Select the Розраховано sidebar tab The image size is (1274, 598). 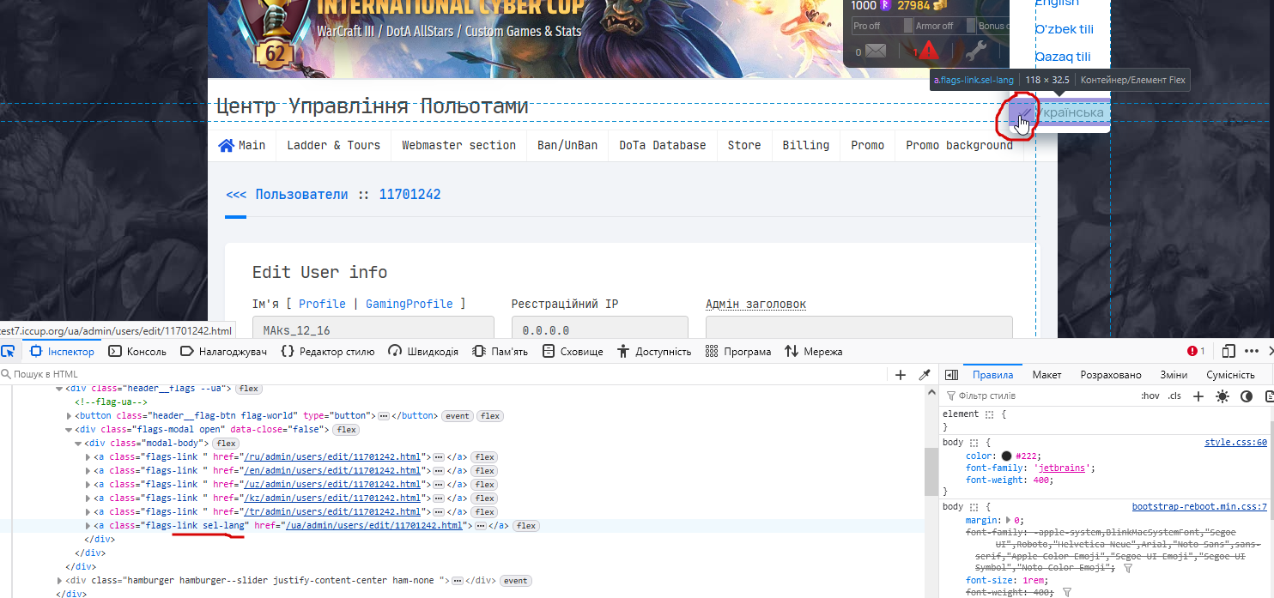(1111, 375)
